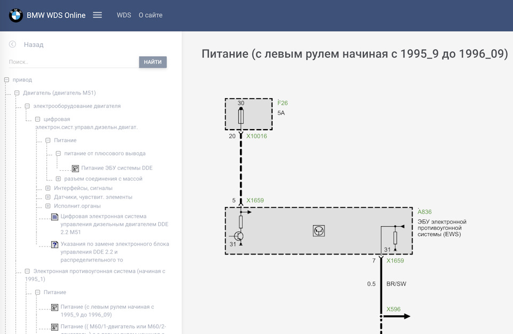Expand Датчики, чувствит. элементы node
This screenshot has width=513, height=334.
click(x=48, y=197)
